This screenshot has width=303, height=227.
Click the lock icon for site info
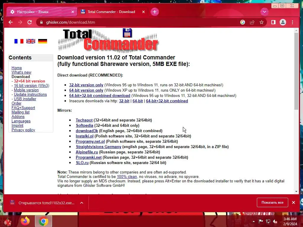point(41,22)
